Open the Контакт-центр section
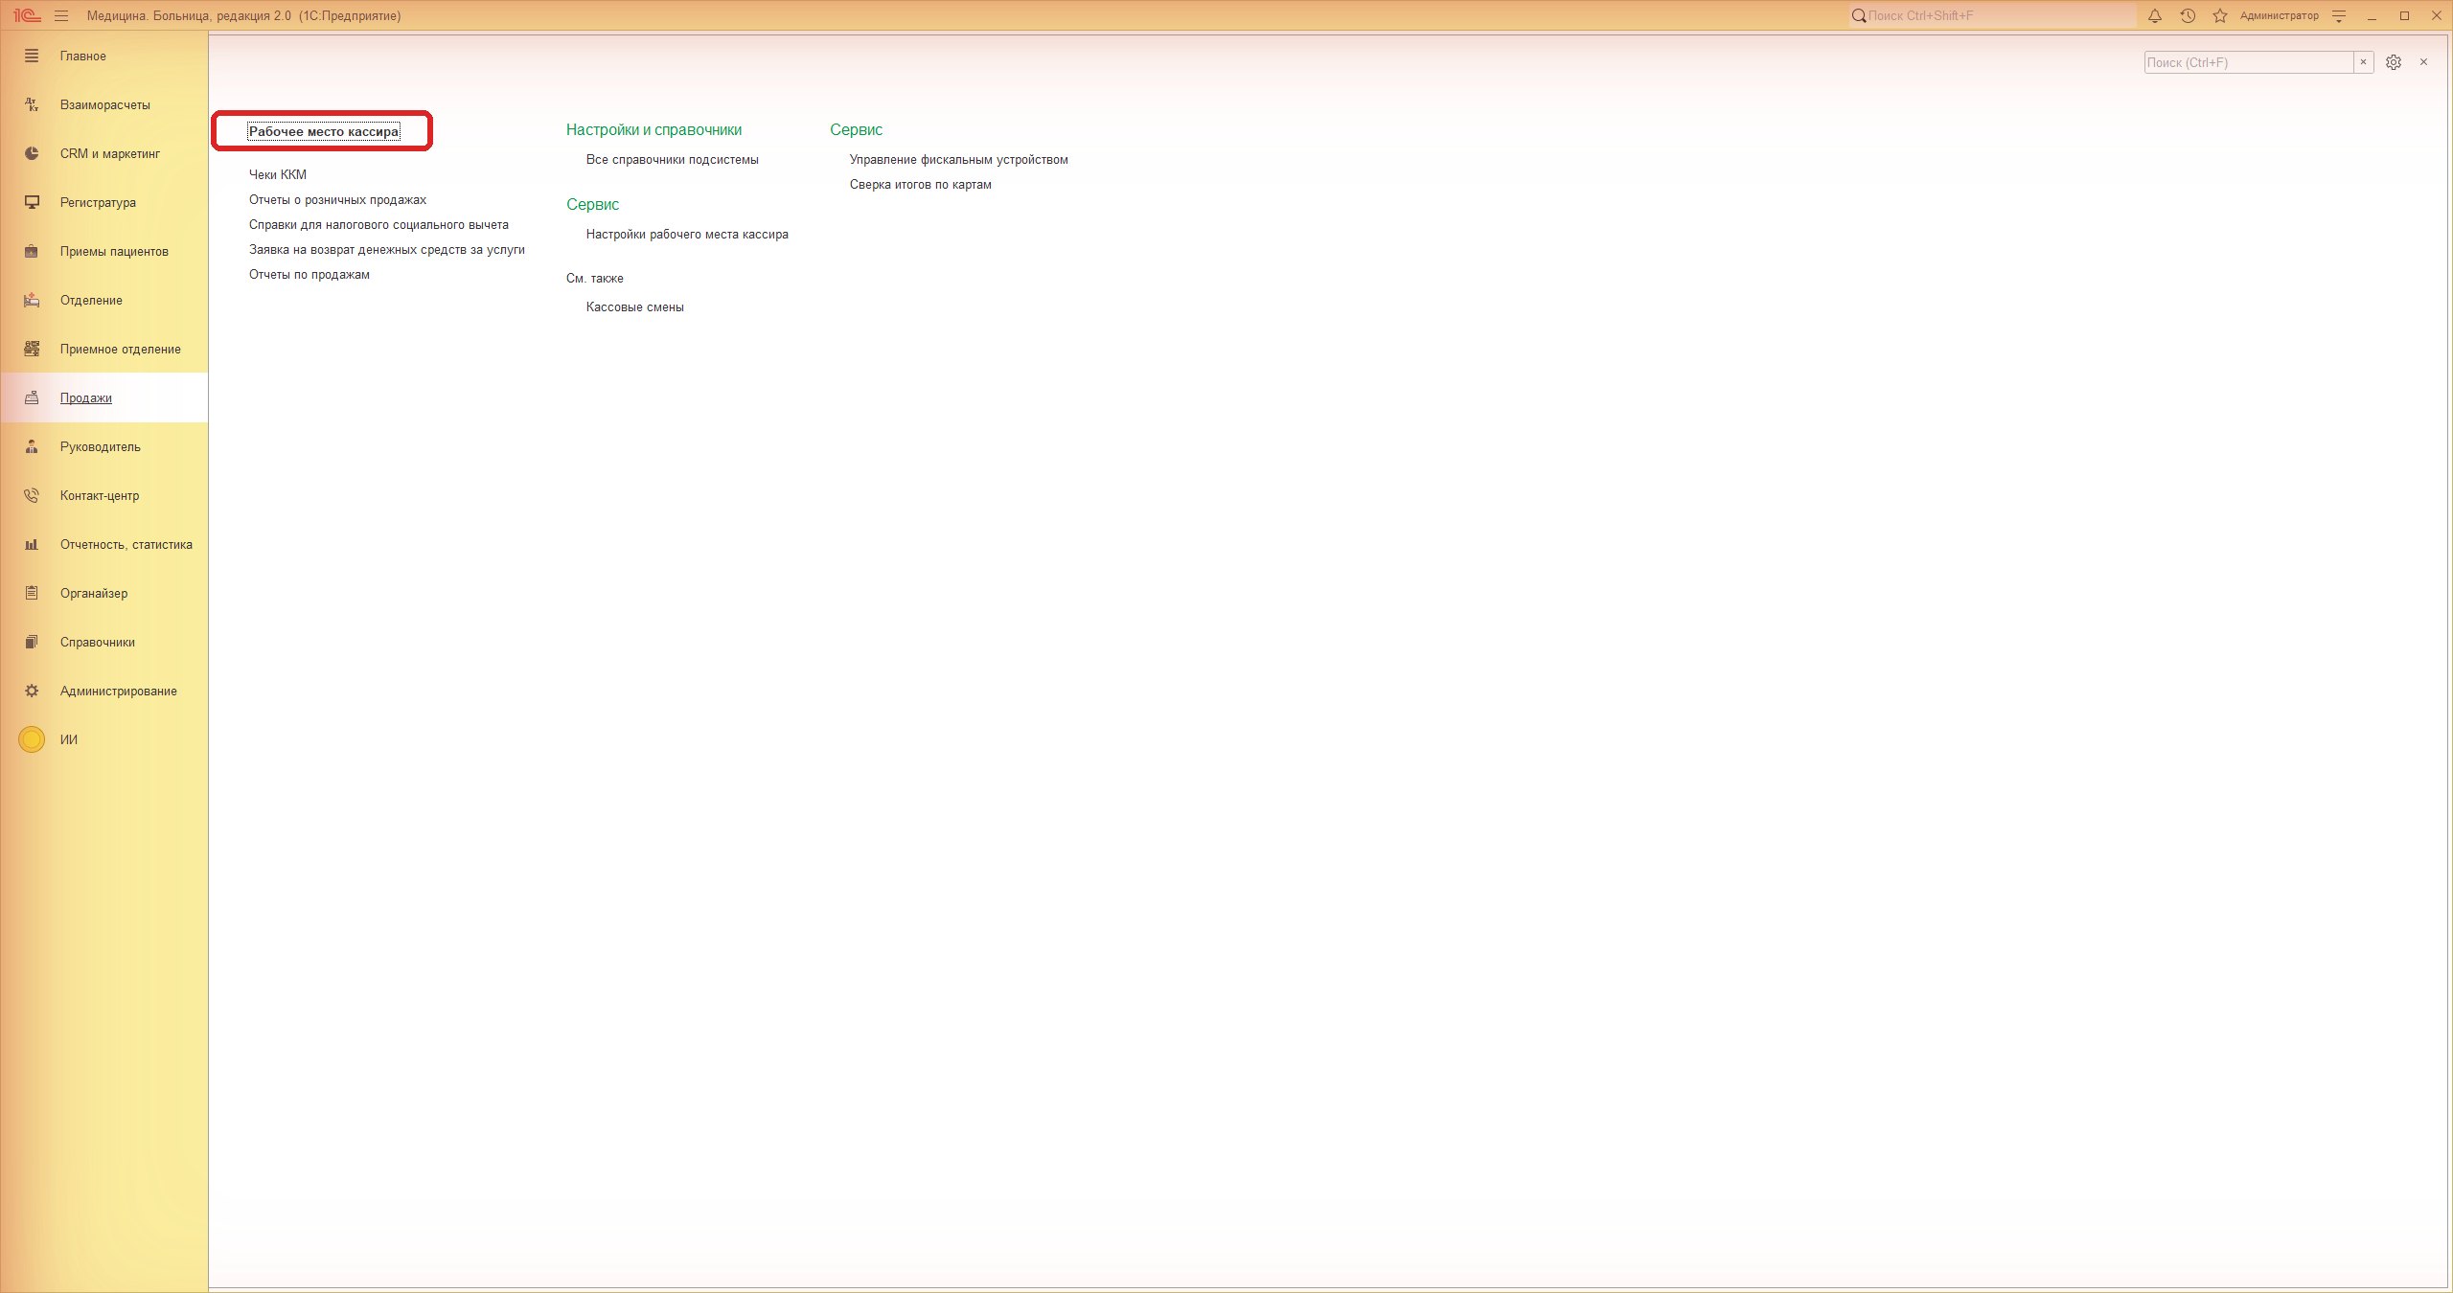Viewport: 2453px width, 1293px height. (103, 495)
